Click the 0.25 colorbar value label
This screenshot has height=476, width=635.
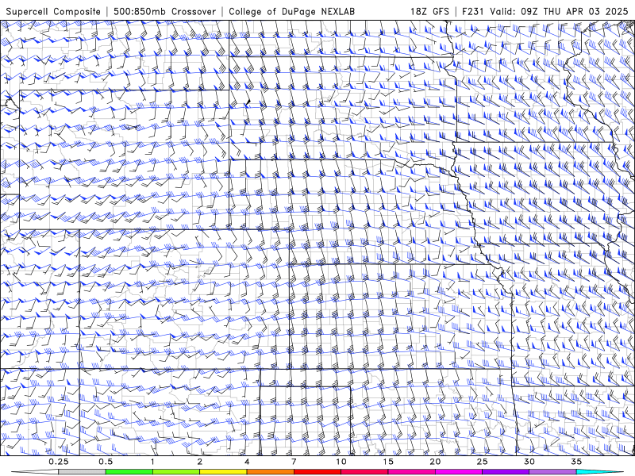click(59, 462)
